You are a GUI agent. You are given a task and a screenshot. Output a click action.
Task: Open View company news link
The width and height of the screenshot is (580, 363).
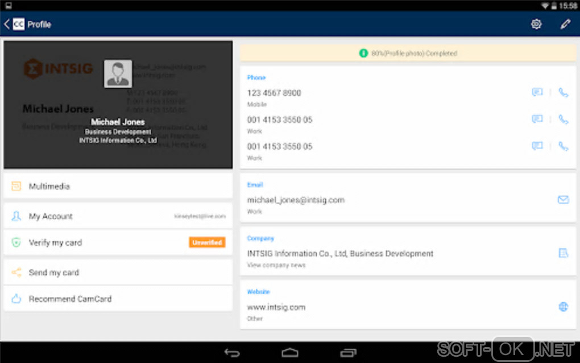[276, 265]
